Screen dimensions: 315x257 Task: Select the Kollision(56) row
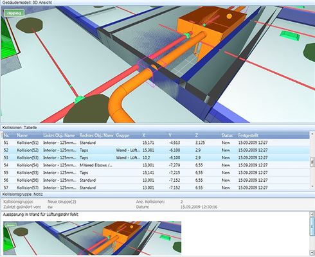(156, 180)
